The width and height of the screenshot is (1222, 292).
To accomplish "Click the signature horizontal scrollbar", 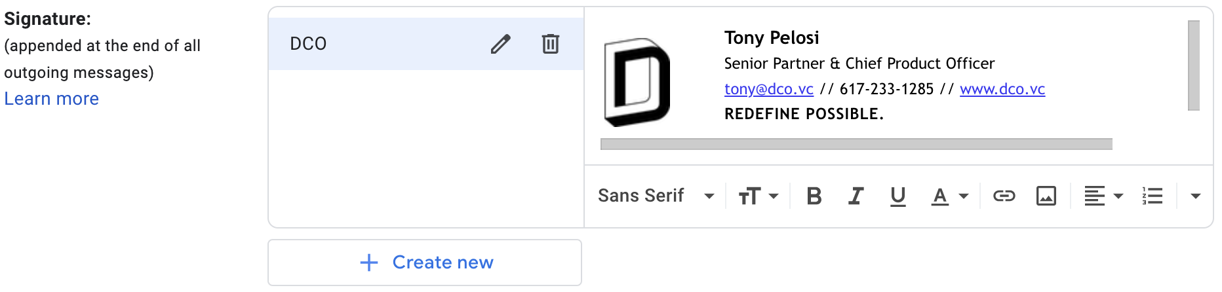I will tap(856, 144).
